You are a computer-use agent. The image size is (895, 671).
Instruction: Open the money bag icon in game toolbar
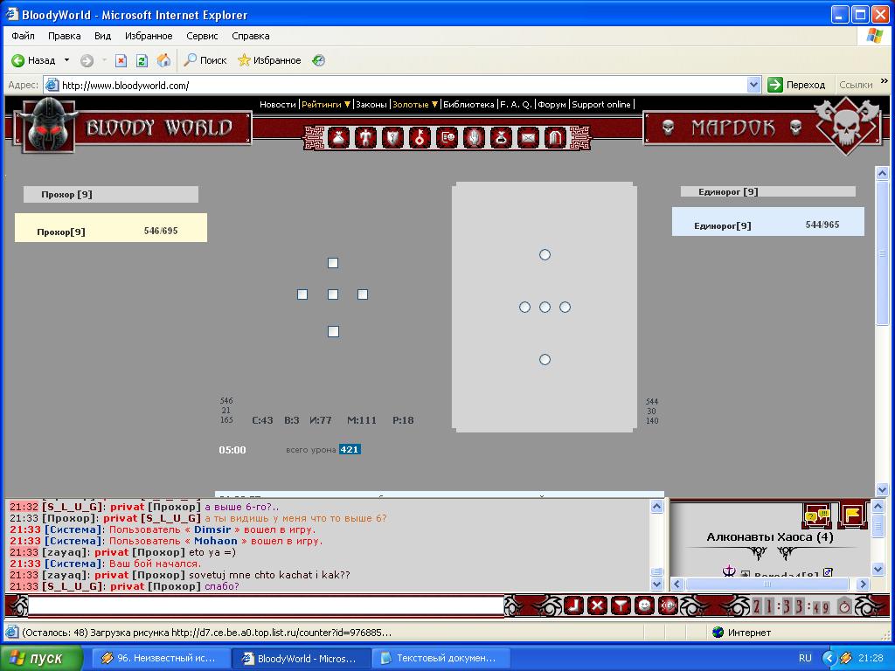[x=338, y=137]
